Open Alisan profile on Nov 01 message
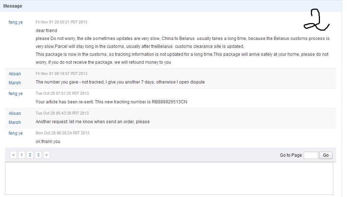 pos(15,74)
